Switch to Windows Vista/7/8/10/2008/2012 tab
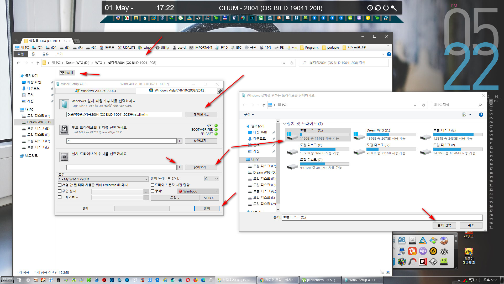The height and width of the screenshot is (284, 504). point(176,90)
